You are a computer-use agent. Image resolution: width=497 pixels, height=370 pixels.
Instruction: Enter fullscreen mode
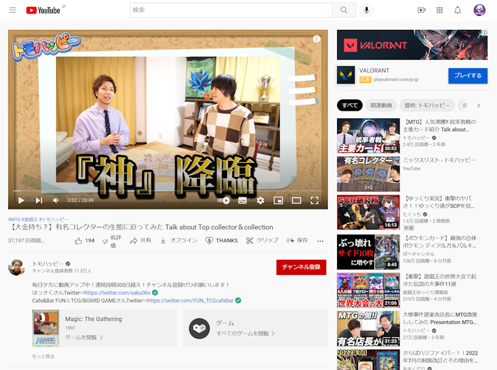point(314,200)
